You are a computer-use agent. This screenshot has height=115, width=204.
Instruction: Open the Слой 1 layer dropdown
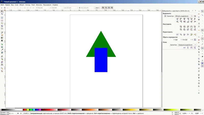(x=26, y=113)
